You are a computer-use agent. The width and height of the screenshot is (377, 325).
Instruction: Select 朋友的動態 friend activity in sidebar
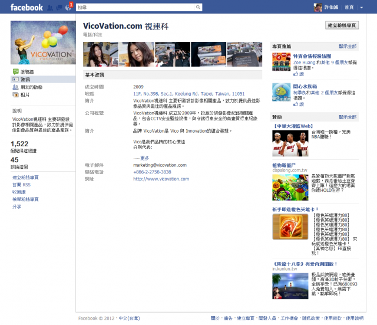(31, 87)
